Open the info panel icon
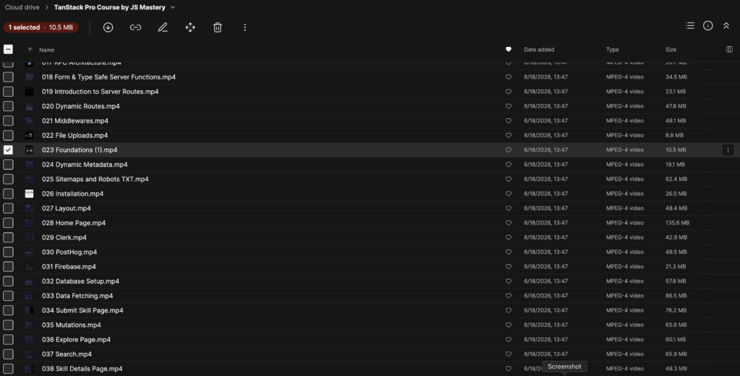The width and height of the screenshot is (740, 376). click(708, 26)
